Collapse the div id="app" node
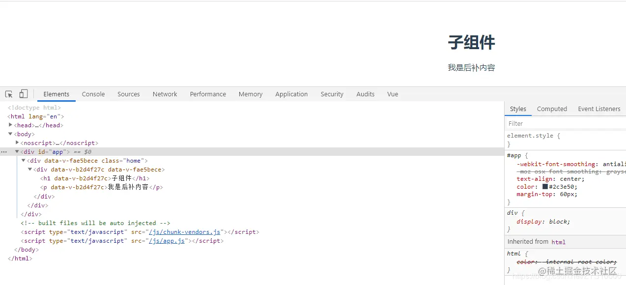Viewport: 626px width, 285px height. point(17,152)
